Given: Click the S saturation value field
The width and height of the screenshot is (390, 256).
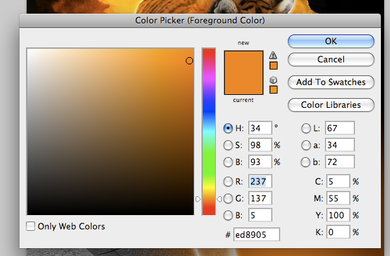Looking at the screenshot, I should point(260,145).
